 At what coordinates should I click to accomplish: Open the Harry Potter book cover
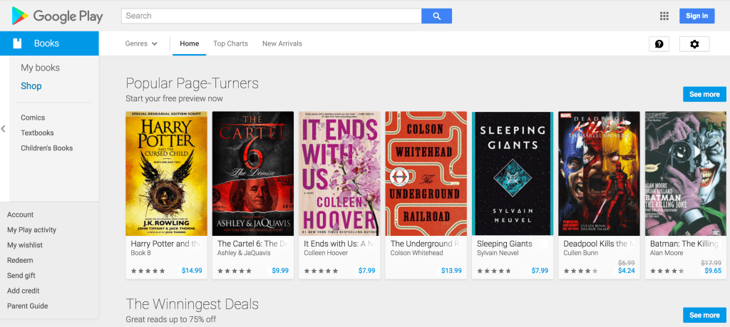[166, 173]
